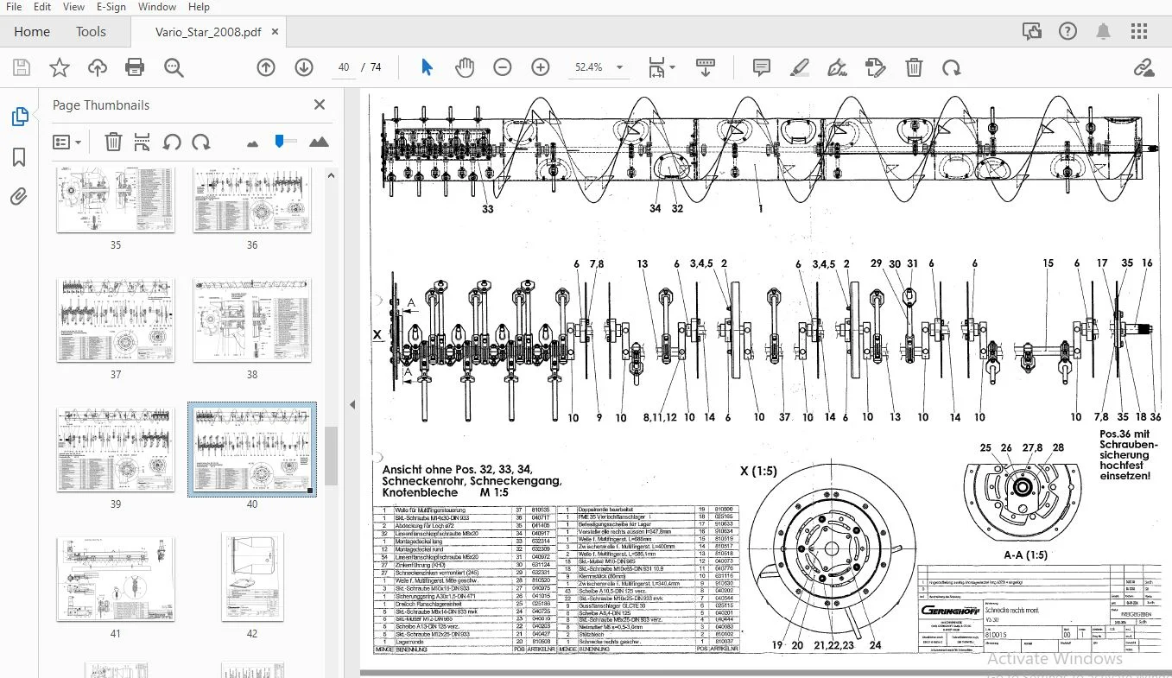Viewport: 1172px width, 678px height.
Task: Rotate selected thumbnail clockwise
Action: 201,142
